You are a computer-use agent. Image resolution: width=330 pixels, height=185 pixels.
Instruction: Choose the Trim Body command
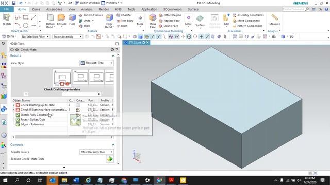[125, 21]
